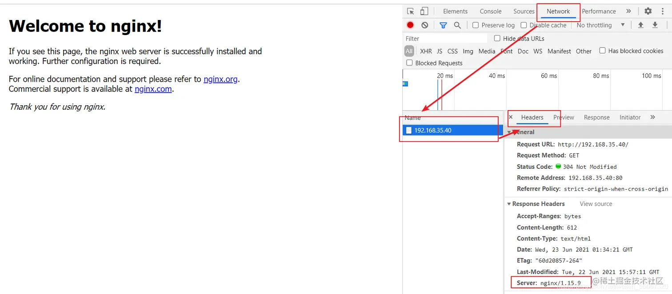The image size is (672, 294).
Task: Open the Performance tab
Action: [599, 12]
